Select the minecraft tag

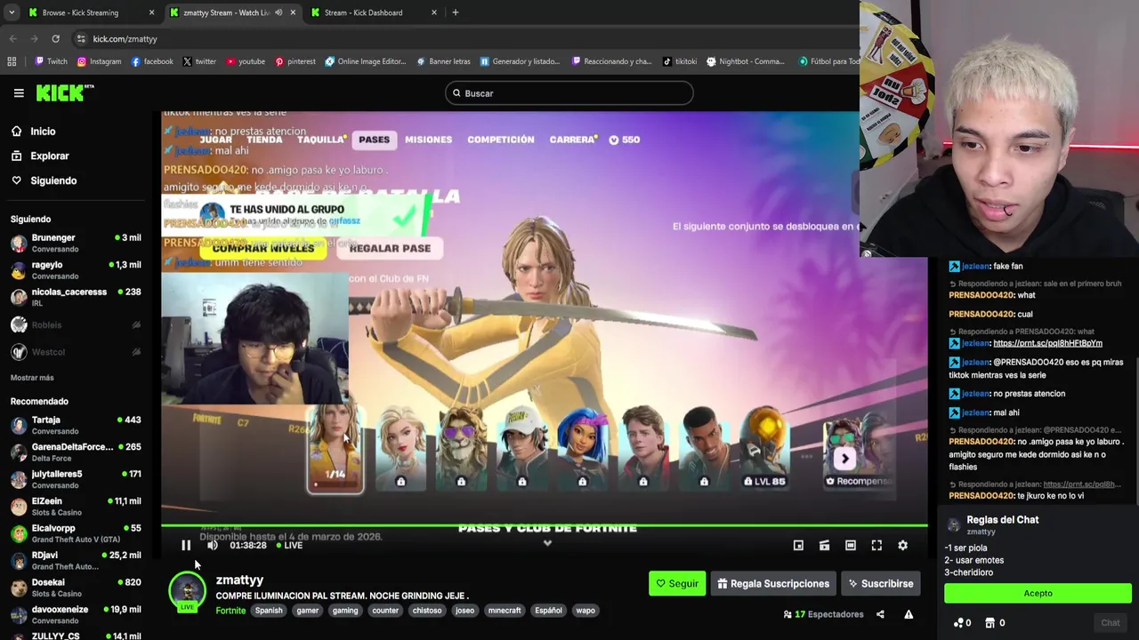tap(505, 610)
